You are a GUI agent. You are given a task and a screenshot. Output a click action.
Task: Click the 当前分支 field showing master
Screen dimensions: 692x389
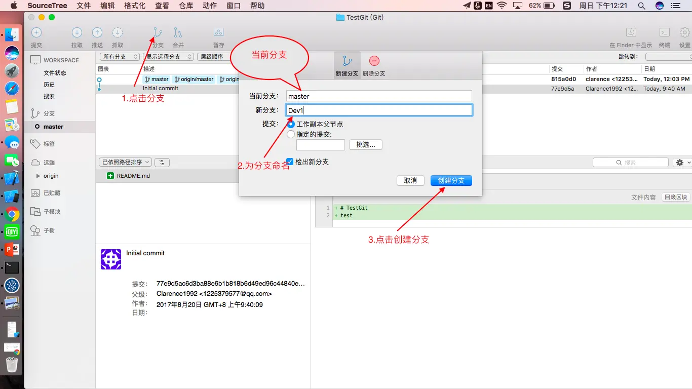point(379,96)
